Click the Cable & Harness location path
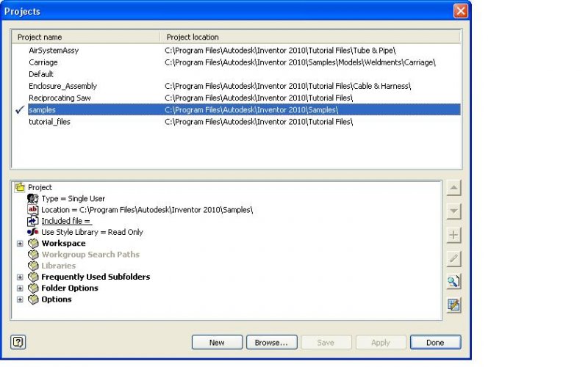Viewport: 588px width, 367px height. pos(287,86)
